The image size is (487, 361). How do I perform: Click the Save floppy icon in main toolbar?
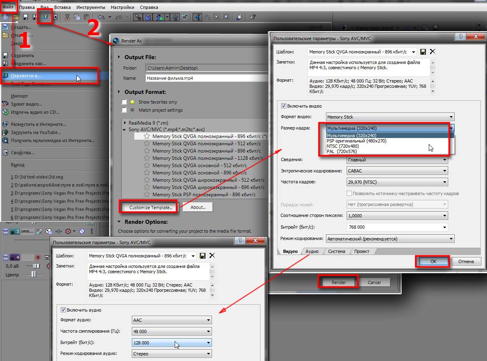25,17
